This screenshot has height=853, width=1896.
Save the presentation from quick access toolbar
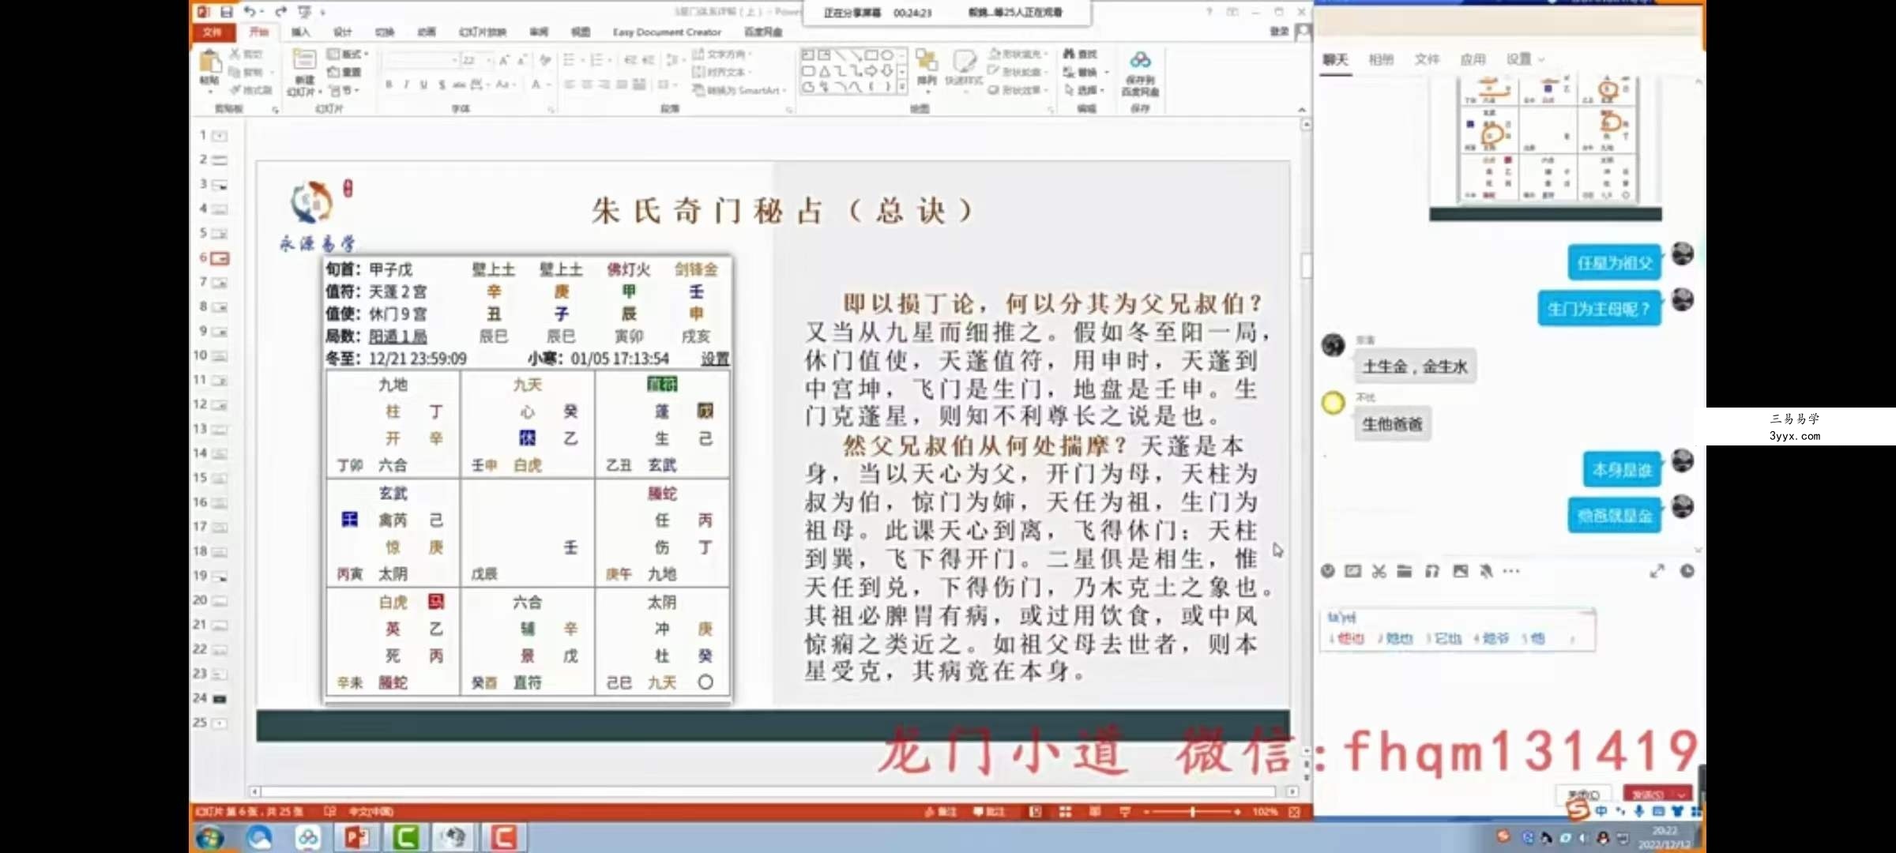226,12
